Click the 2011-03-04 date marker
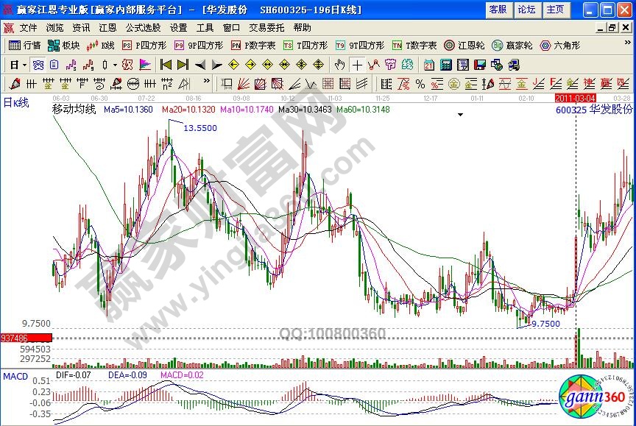Viewport: 636px width, 426px height. (575, 98)
